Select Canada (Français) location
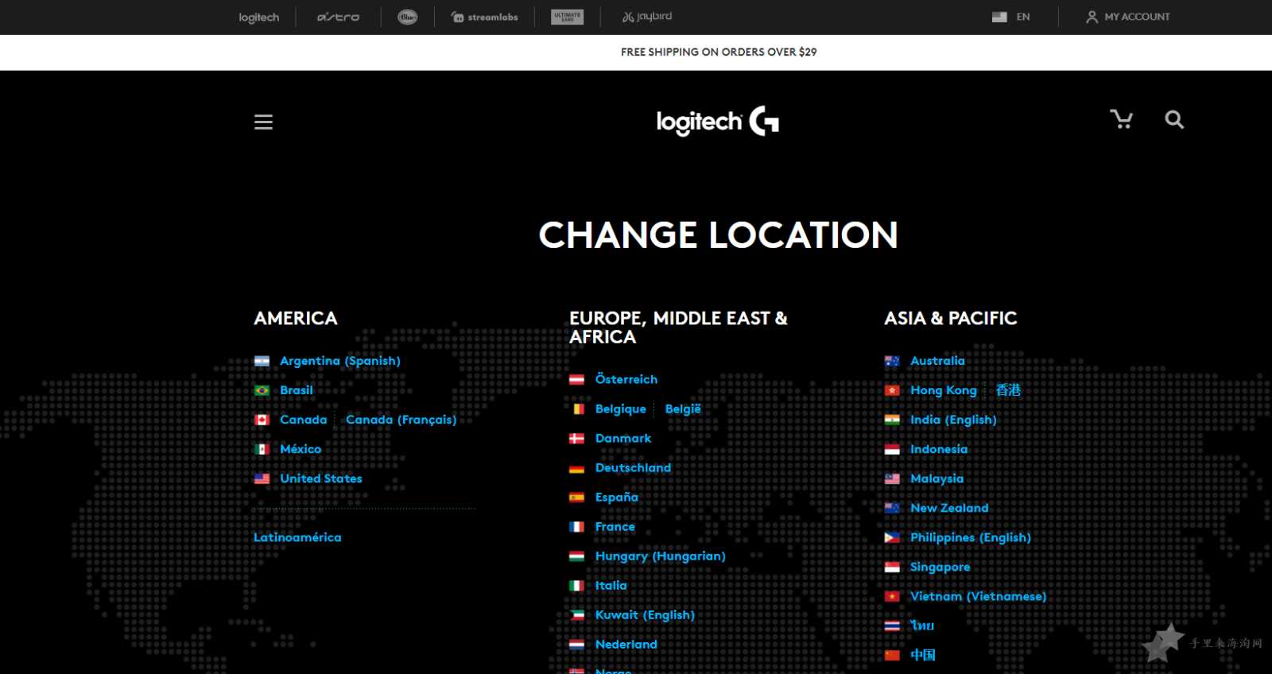The height and width of the screenshot is (674, 1272). click(401, 420)
